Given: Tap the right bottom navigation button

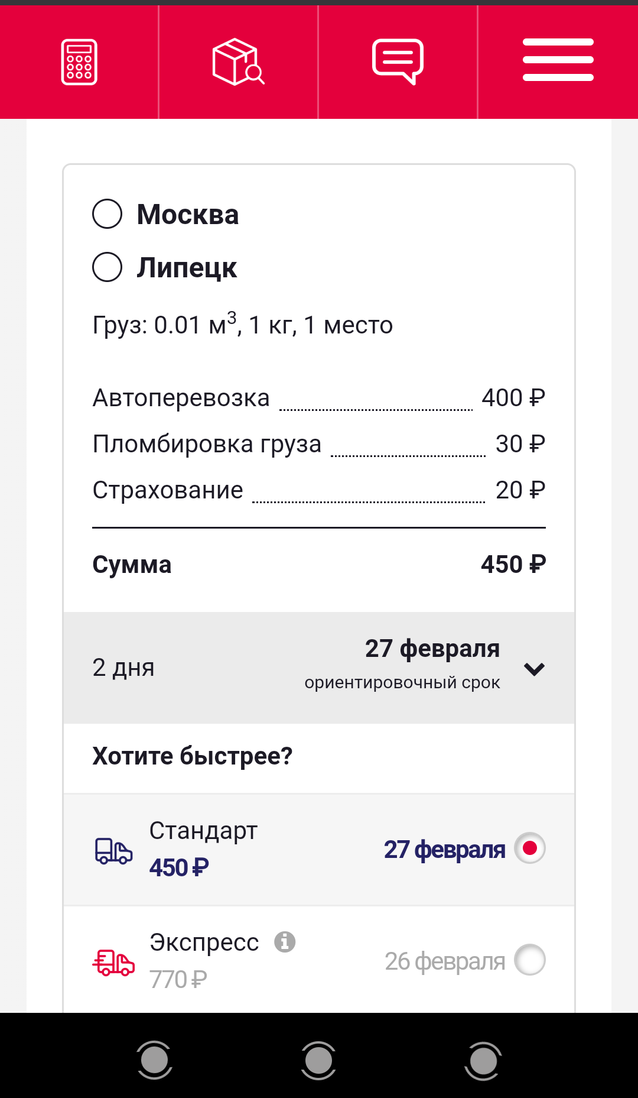Looking at the screenshot, I should 483,1060.
